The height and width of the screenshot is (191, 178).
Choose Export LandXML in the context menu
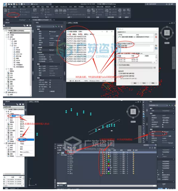[25, 152]
